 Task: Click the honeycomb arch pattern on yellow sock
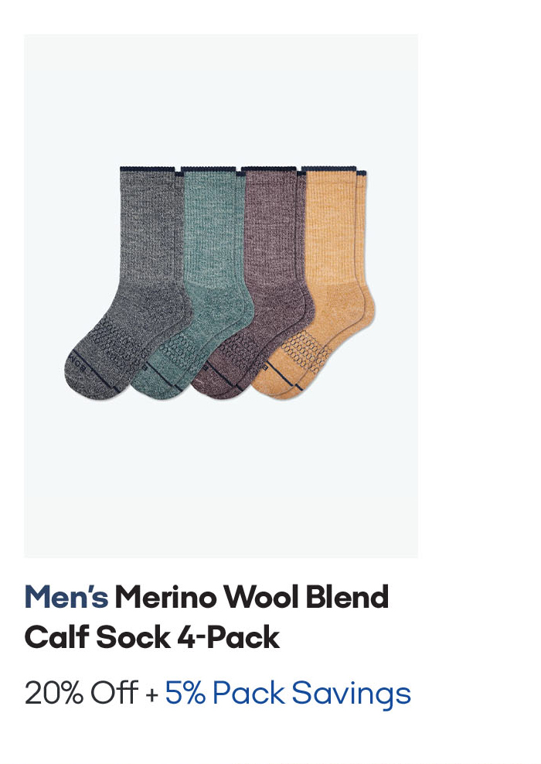click(302, 349)
